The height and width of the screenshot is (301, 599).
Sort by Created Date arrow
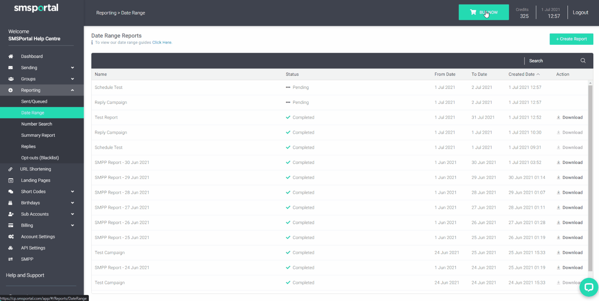tap(538, 74)
